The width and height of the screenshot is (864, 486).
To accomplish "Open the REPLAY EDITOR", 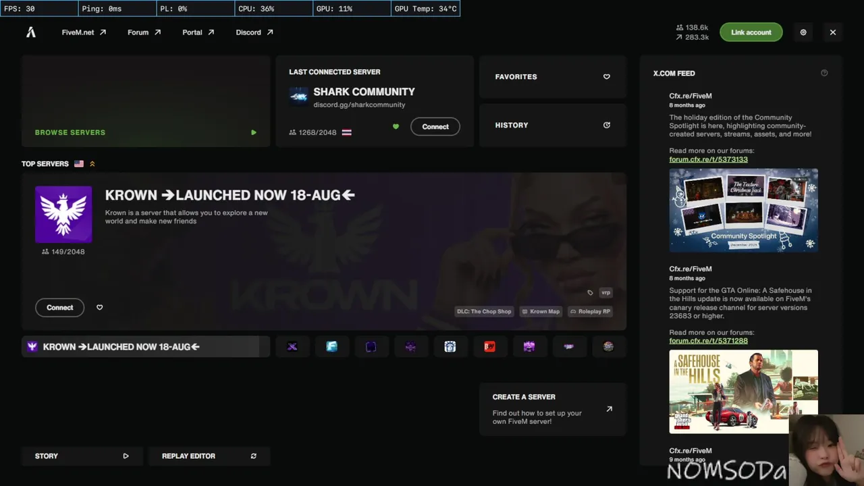I will pyautogui.click(x=209, y=456).
